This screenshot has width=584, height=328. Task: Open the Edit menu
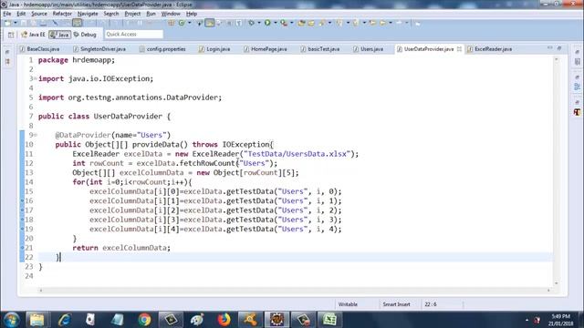(21, 14)
